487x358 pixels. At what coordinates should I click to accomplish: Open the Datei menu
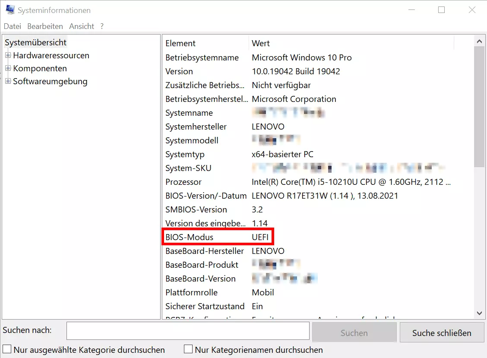coord(13,26)
